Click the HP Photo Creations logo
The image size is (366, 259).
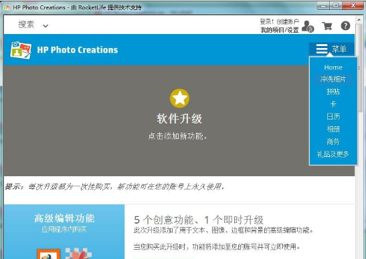tap(21, 50)
